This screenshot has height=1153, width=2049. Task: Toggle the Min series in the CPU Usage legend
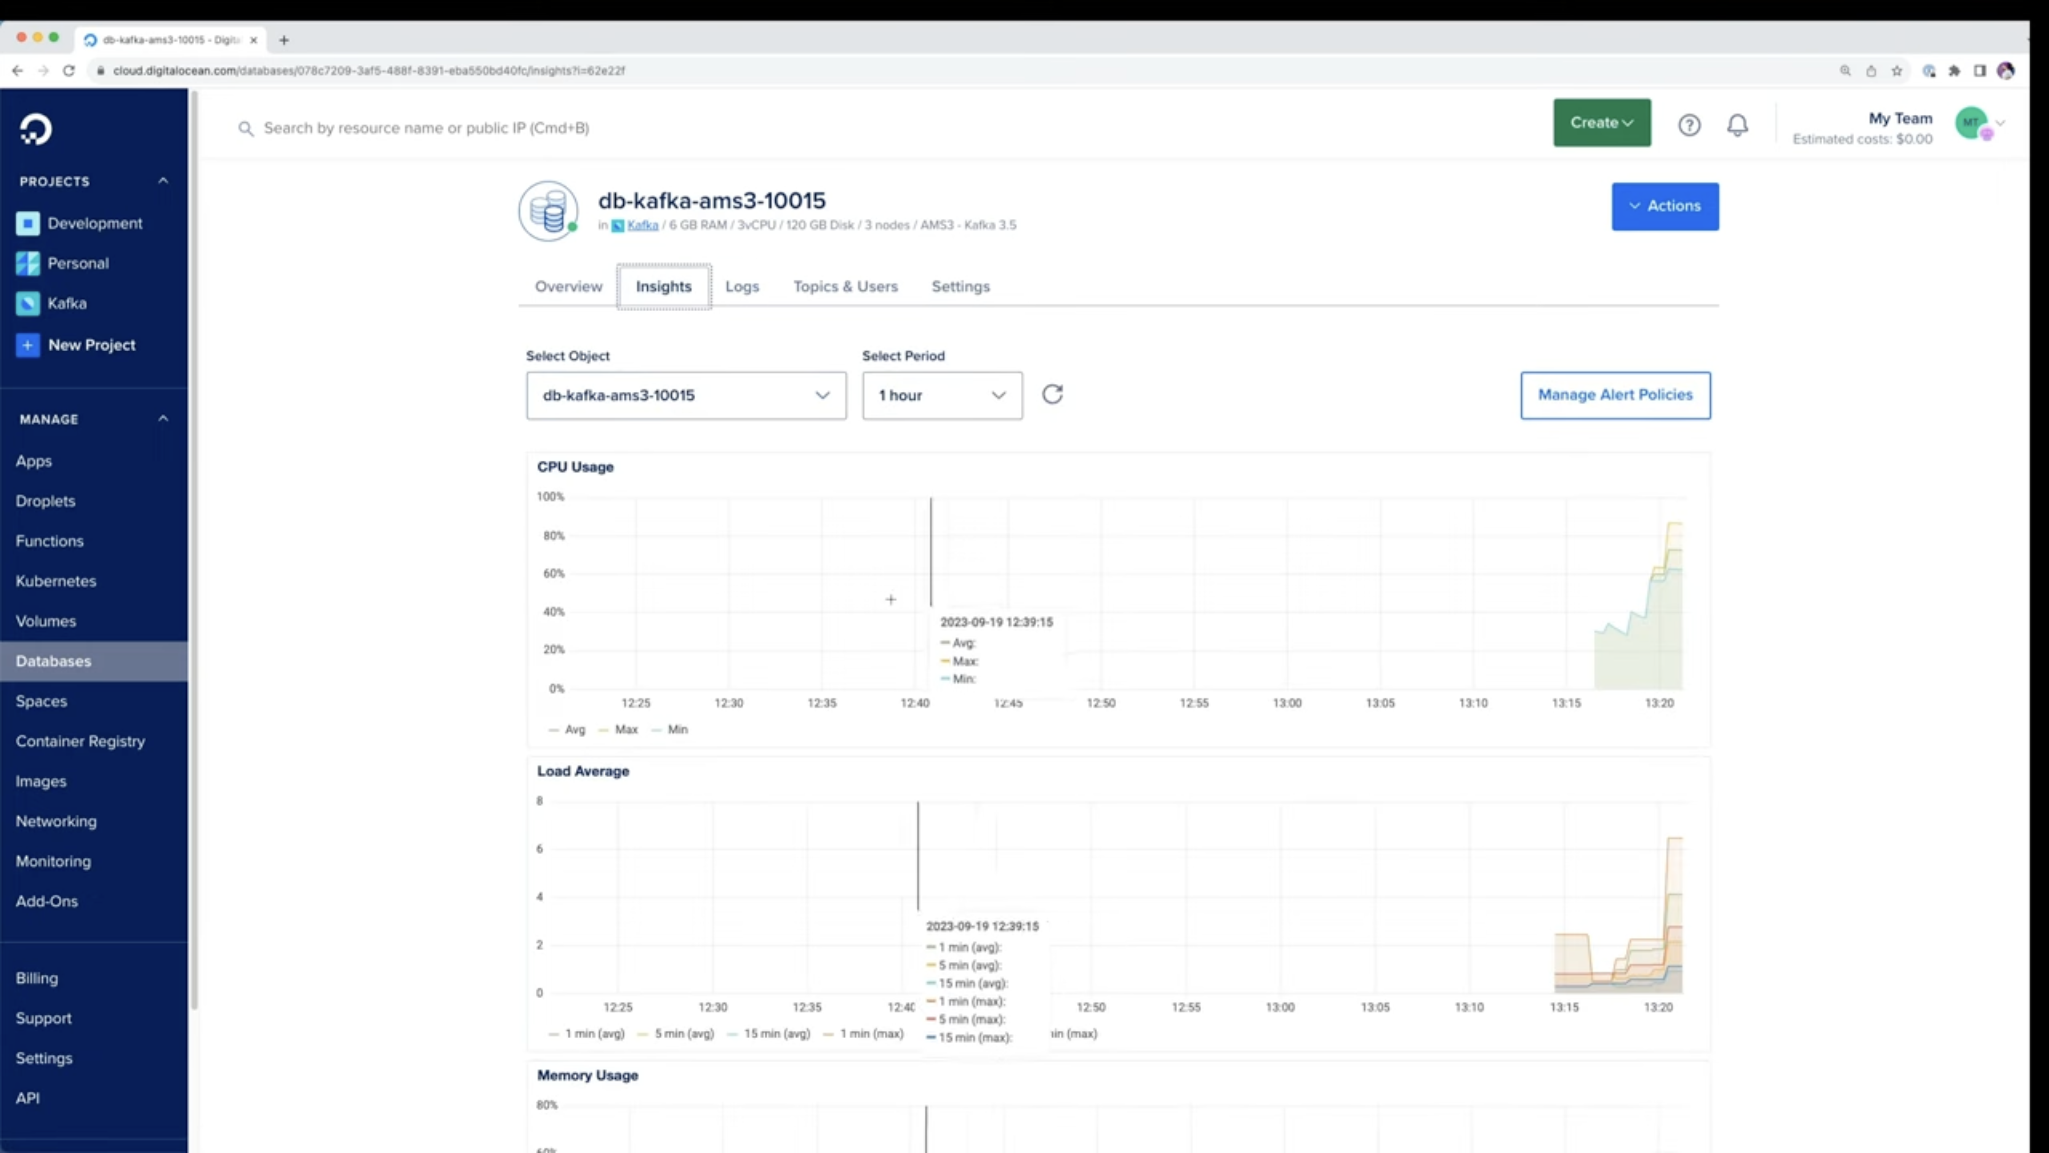click(677, 730)
